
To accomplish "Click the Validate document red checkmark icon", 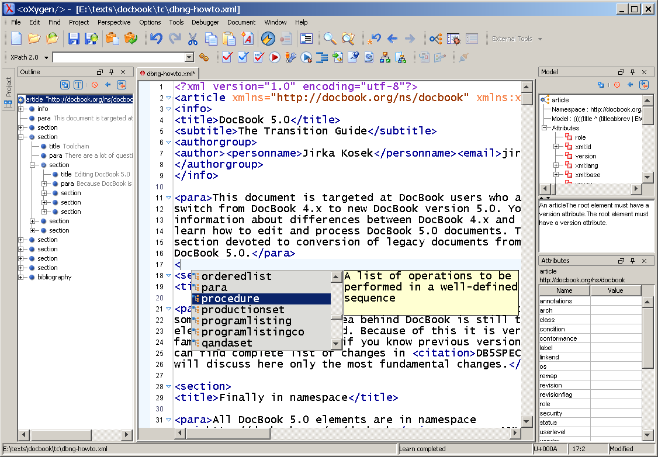I will pos(227,57).
